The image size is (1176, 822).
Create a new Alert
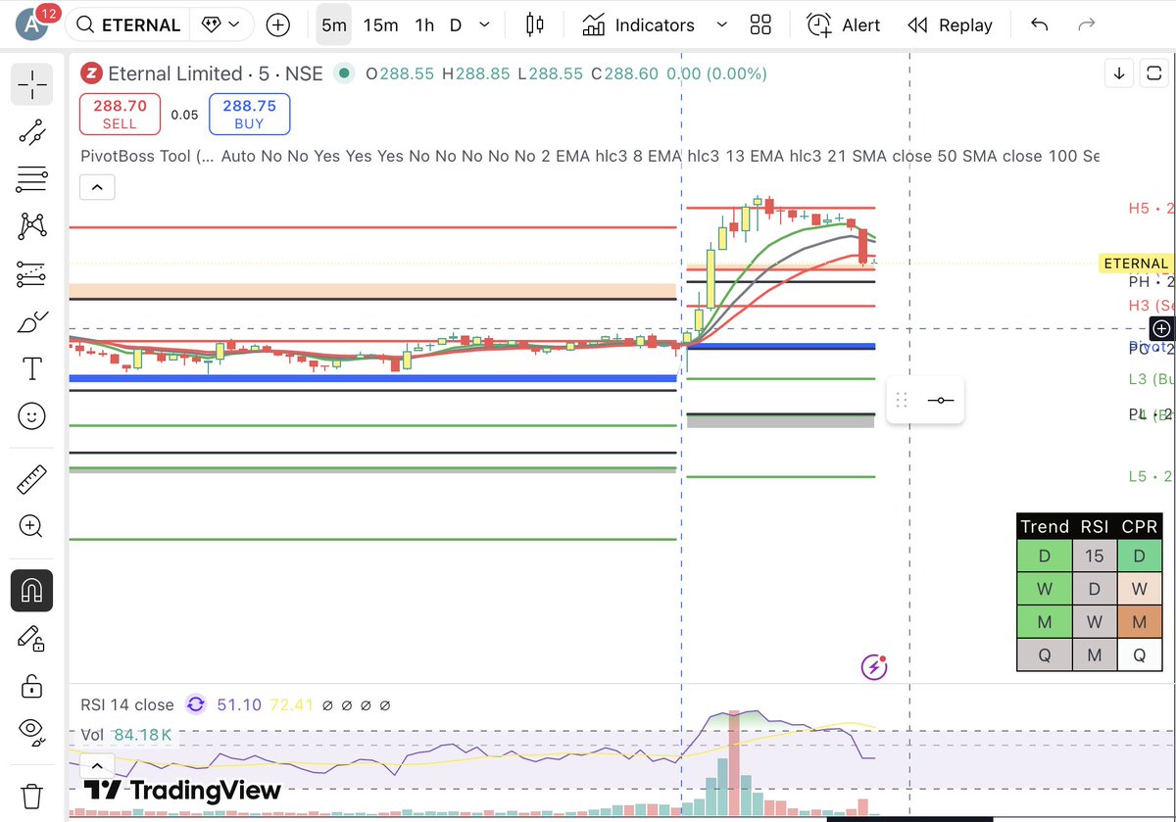point(844,24)
